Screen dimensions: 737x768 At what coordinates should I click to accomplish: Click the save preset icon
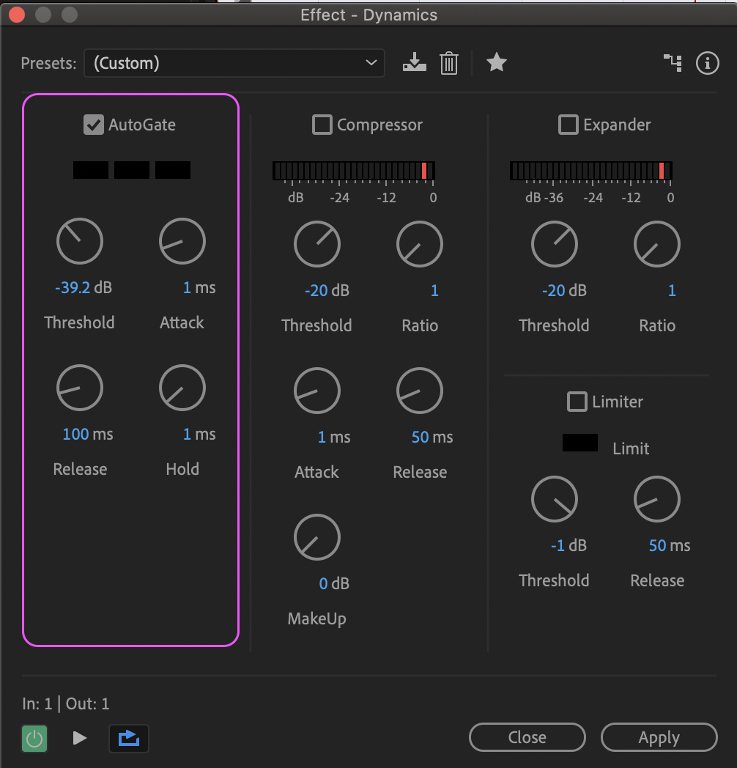(x=415, y=63)
